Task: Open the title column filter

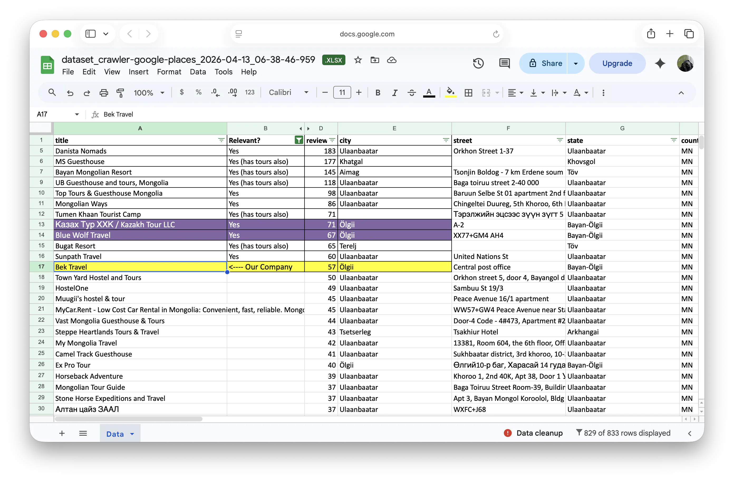Action: 221,140
